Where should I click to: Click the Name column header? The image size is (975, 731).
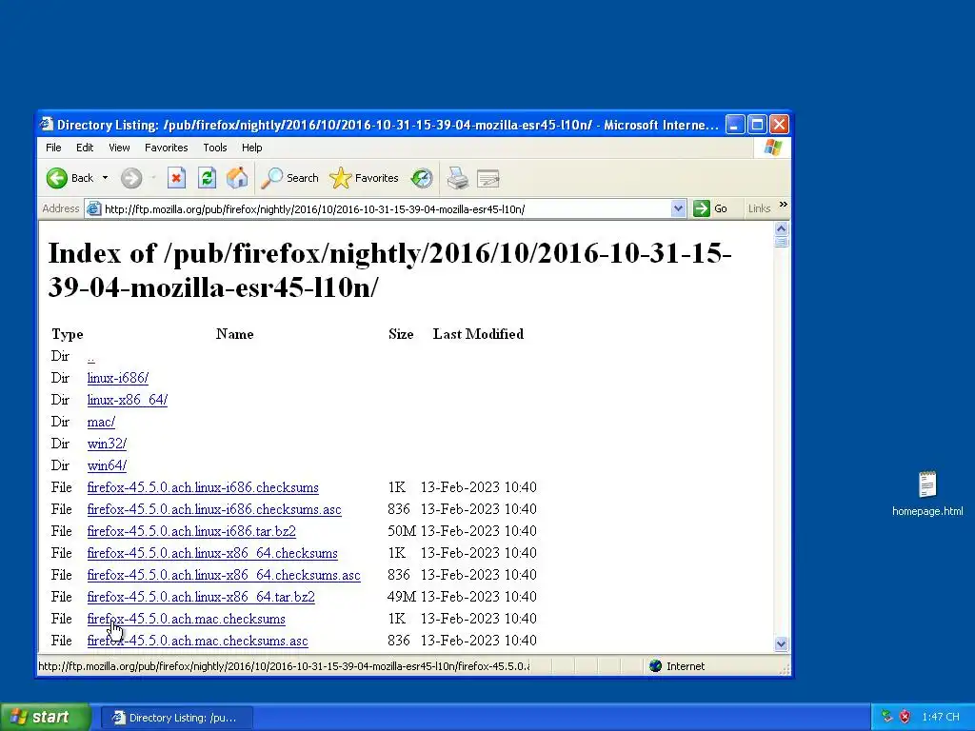click(234, 334)
